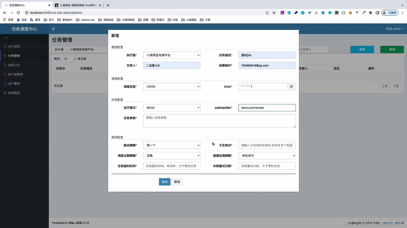Click the blue arrow extension icon
This screenshot has width=407, height=228.
[296, 13]
